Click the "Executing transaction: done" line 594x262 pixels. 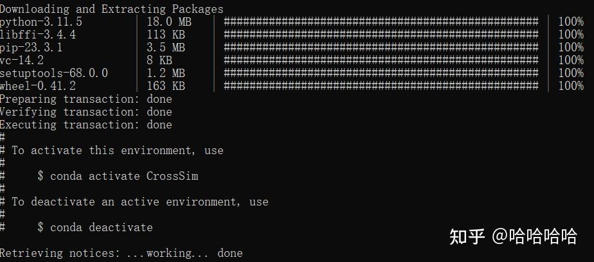point(86,125)
